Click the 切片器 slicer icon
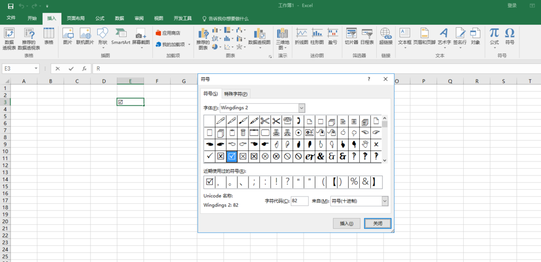The image size is (541, 262). 351,35
